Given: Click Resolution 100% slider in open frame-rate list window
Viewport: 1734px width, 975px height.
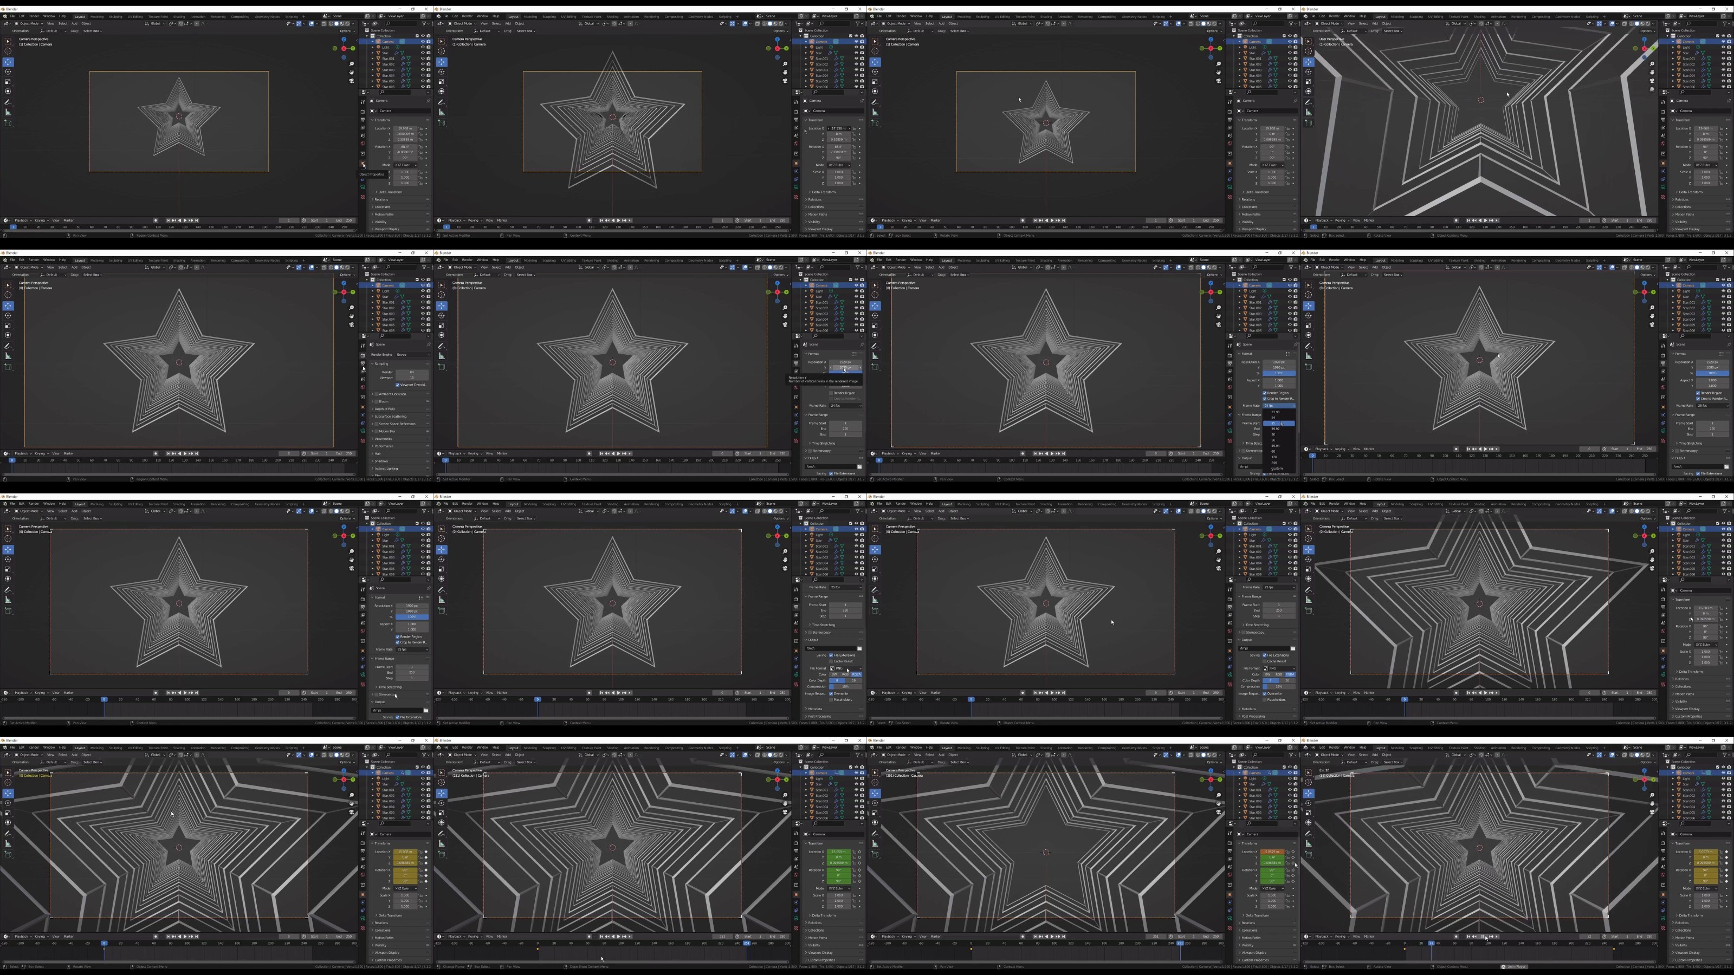Looking at the screenshot, I should pos(1279,373).
